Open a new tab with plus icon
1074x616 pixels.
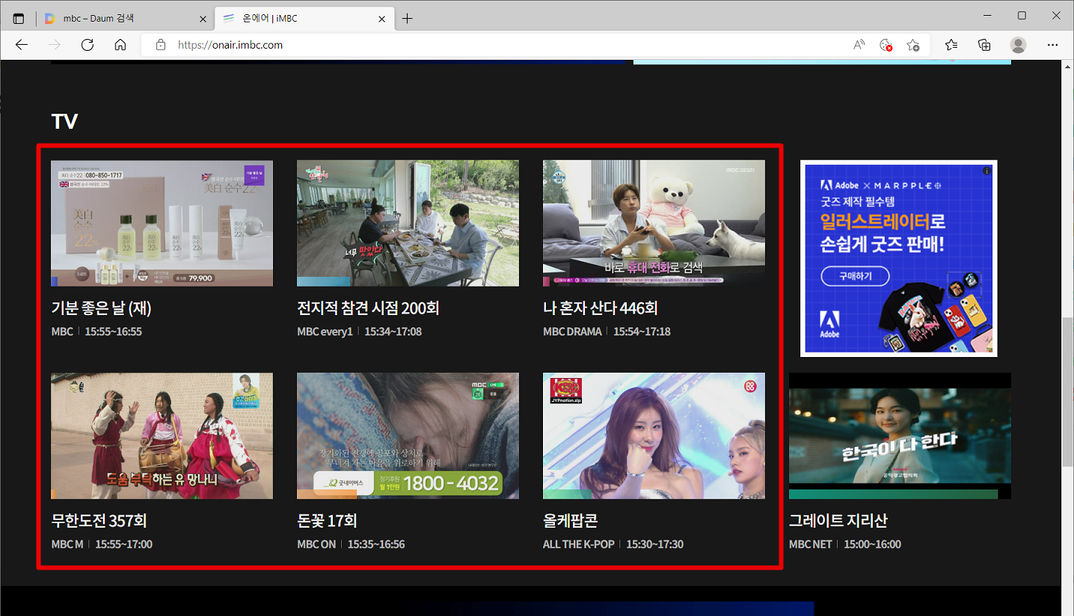pyautogui.click(x=407, y=19)
